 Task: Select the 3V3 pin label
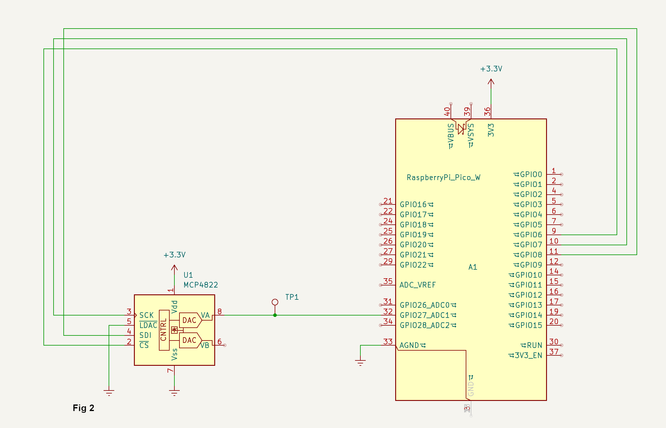click(x=491, y=130)
